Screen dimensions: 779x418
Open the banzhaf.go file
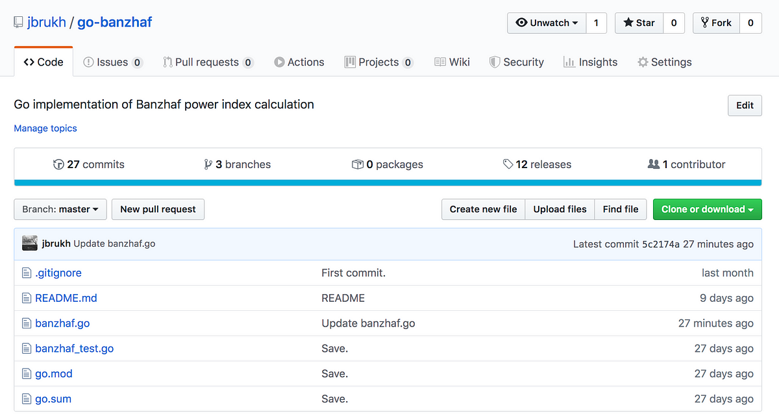pyautogui.click(x=62, y=323)
